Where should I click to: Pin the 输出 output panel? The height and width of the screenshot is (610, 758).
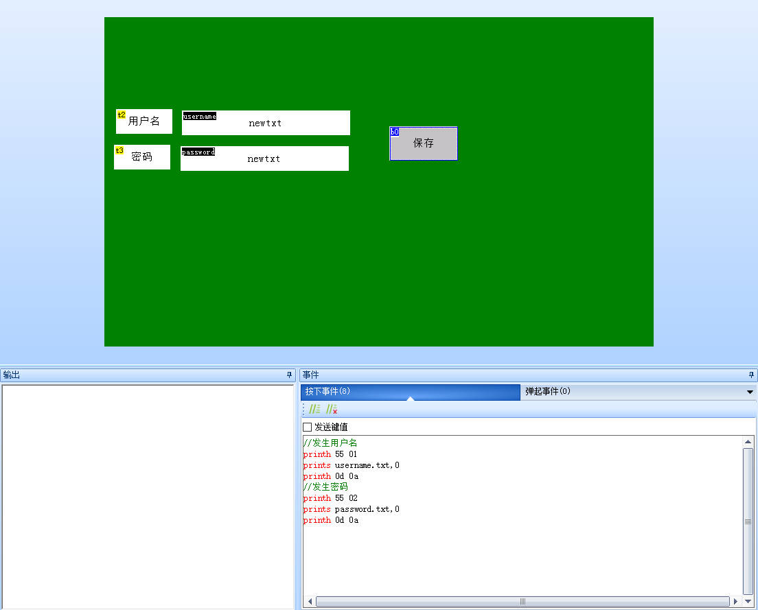[x=289, y=375]
